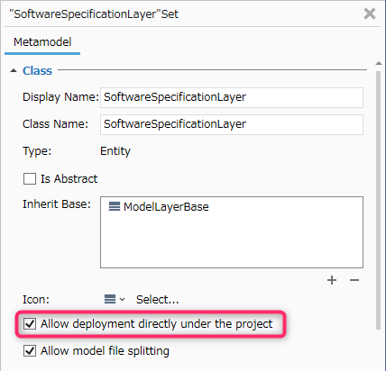386x371 pixels.
Task: Enable the Is Abstract checkbox
Action: (x=30, y=179)
